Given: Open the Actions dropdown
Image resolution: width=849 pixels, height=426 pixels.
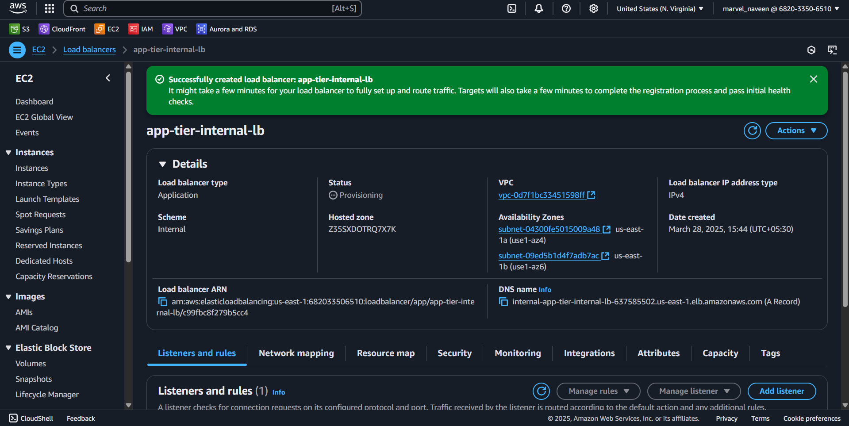Looking at the screenshot, I should pyautogui.click(x=796, y=130).
